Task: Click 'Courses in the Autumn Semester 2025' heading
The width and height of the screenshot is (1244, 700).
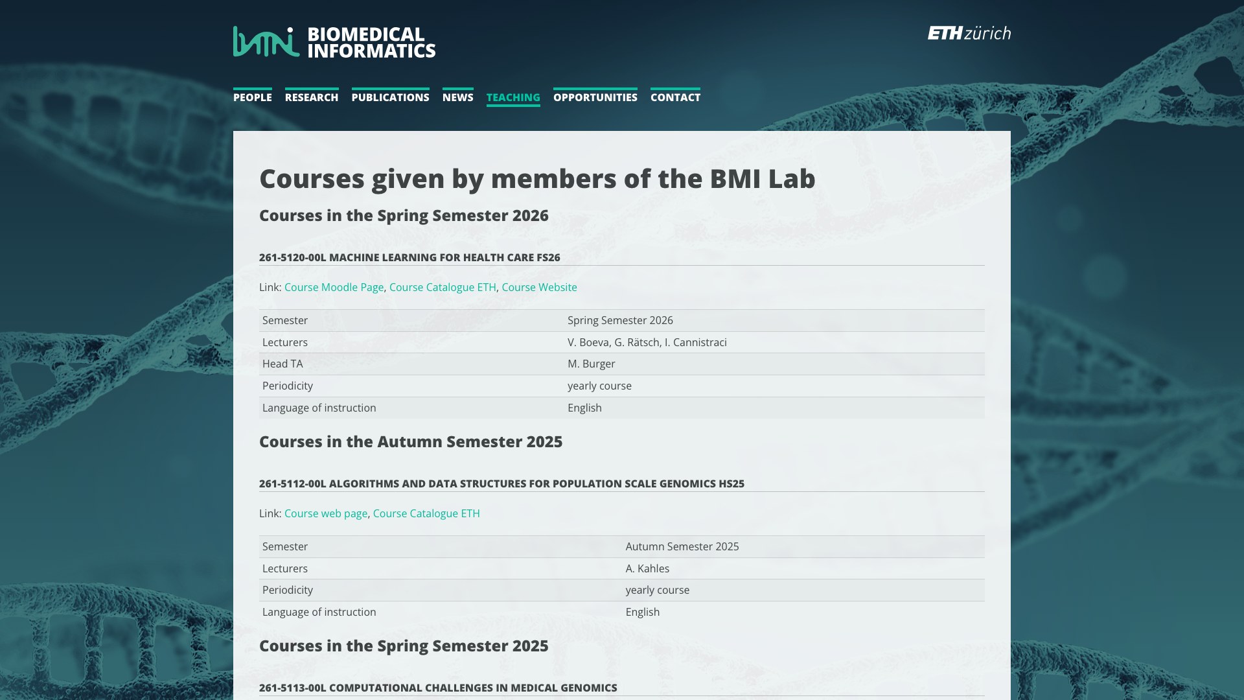Action: (411, 441)
